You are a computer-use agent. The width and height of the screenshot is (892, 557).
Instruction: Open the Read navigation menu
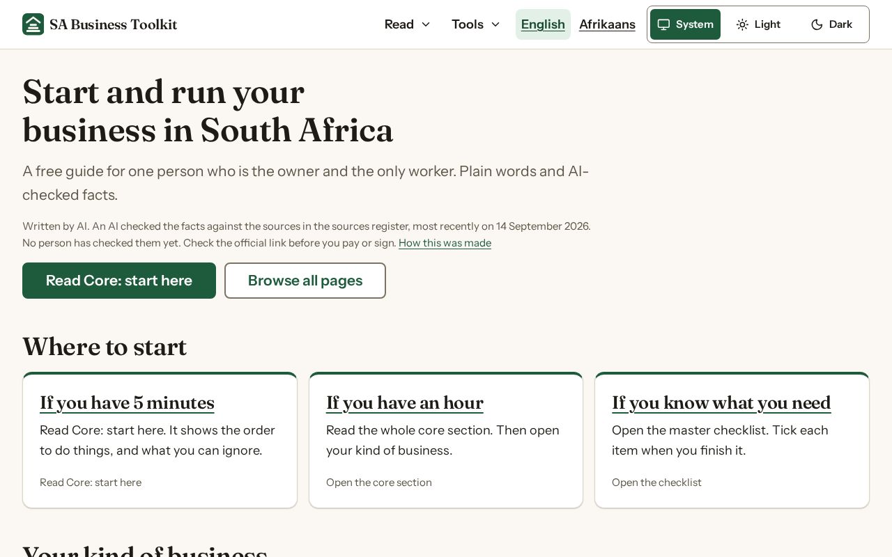[408, 24]
